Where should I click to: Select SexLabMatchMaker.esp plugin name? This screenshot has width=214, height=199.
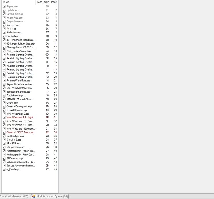click(19, 88)
